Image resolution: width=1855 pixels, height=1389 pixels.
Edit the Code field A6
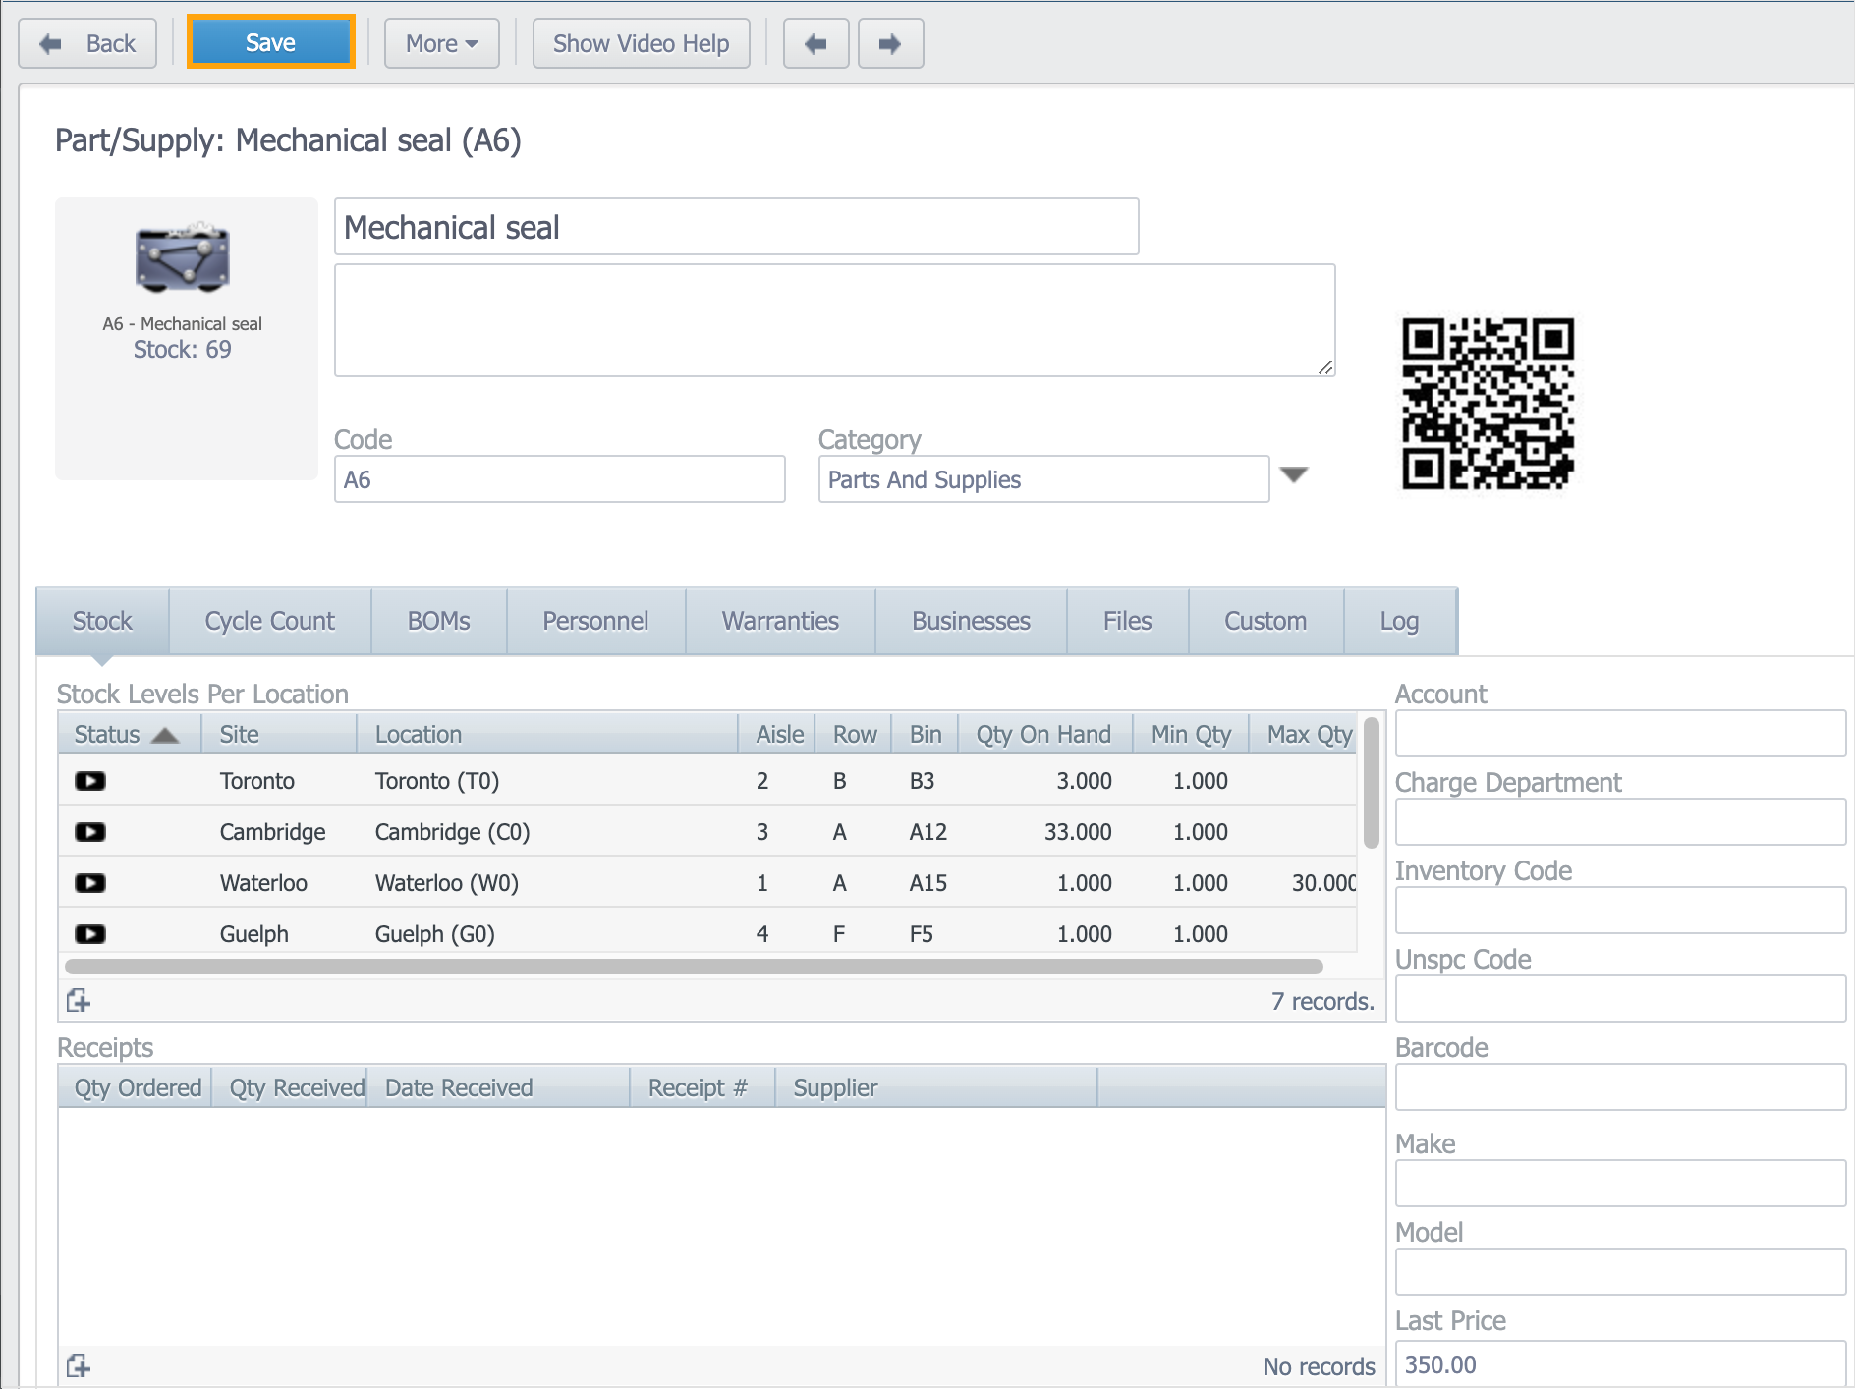point(559,479)
